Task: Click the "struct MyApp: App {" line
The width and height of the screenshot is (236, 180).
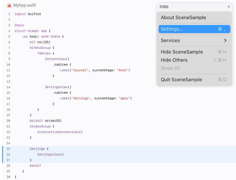Action: (x=32, y=31)
